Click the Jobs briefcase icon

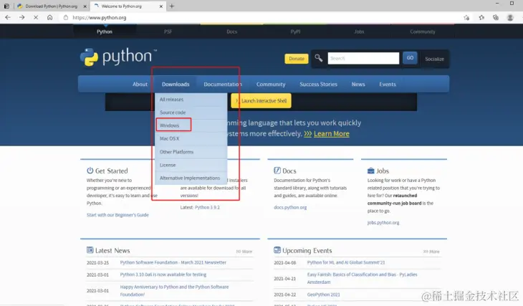tap(371, 171)
